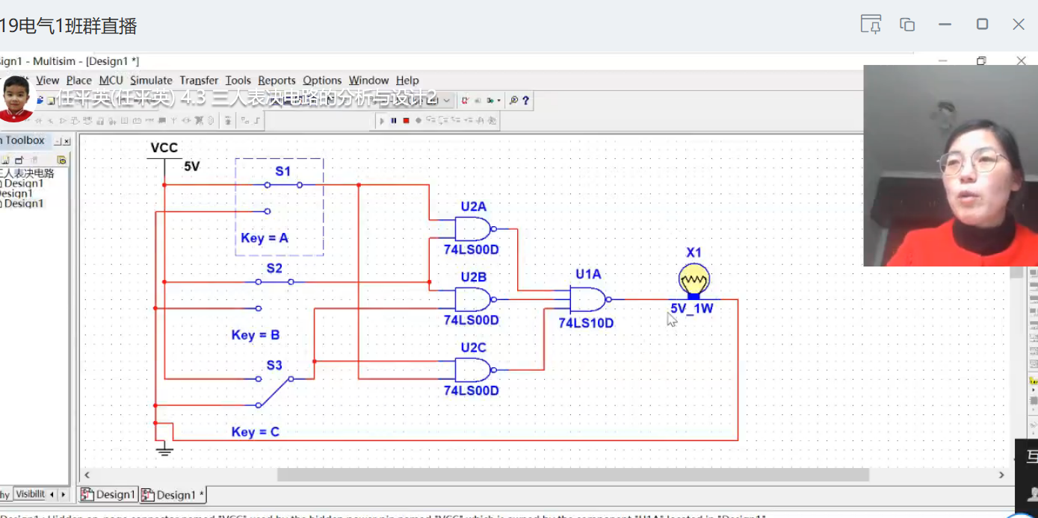The width and height of the screenshot is (1038, 518).
Task: Open the In-Use List dropdown arrow
Action: pos(447,101)
